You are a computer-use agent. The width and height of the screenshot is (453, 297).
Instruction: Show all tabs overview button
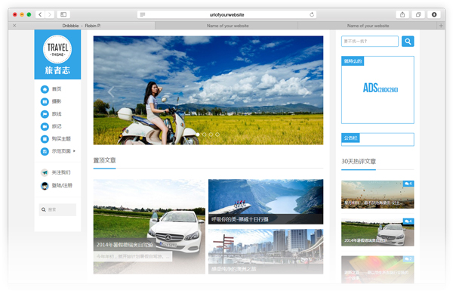[418, 14]
